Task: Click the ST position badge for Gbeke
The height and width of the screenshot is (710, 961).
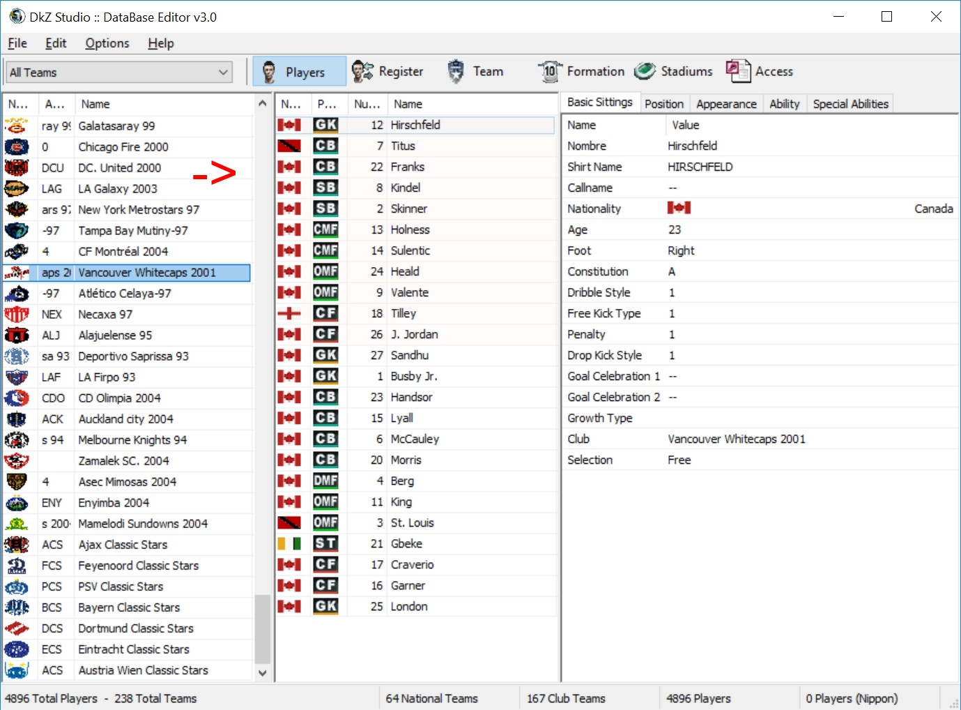Action: tap(325, 543)
